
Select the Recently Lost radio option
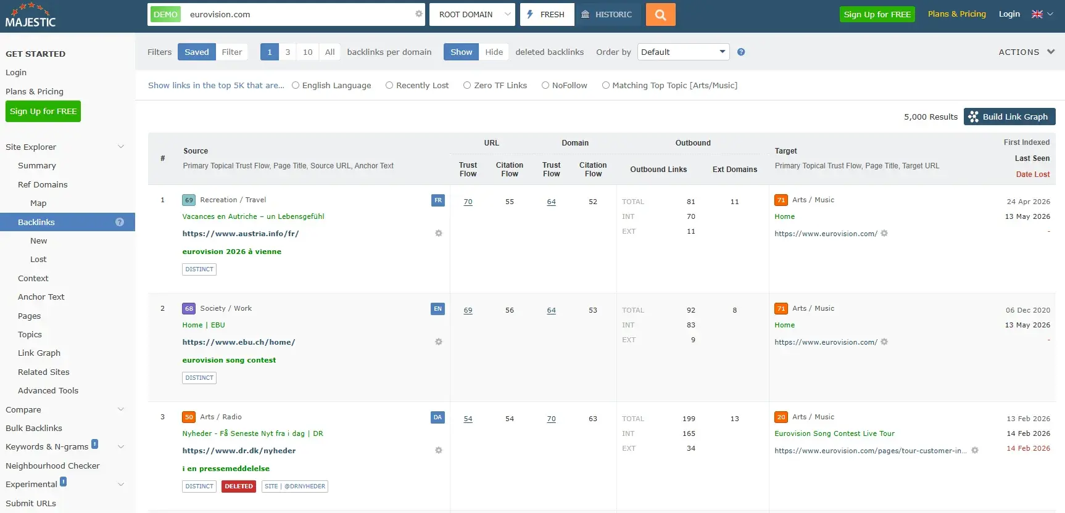tap(389, 86)
